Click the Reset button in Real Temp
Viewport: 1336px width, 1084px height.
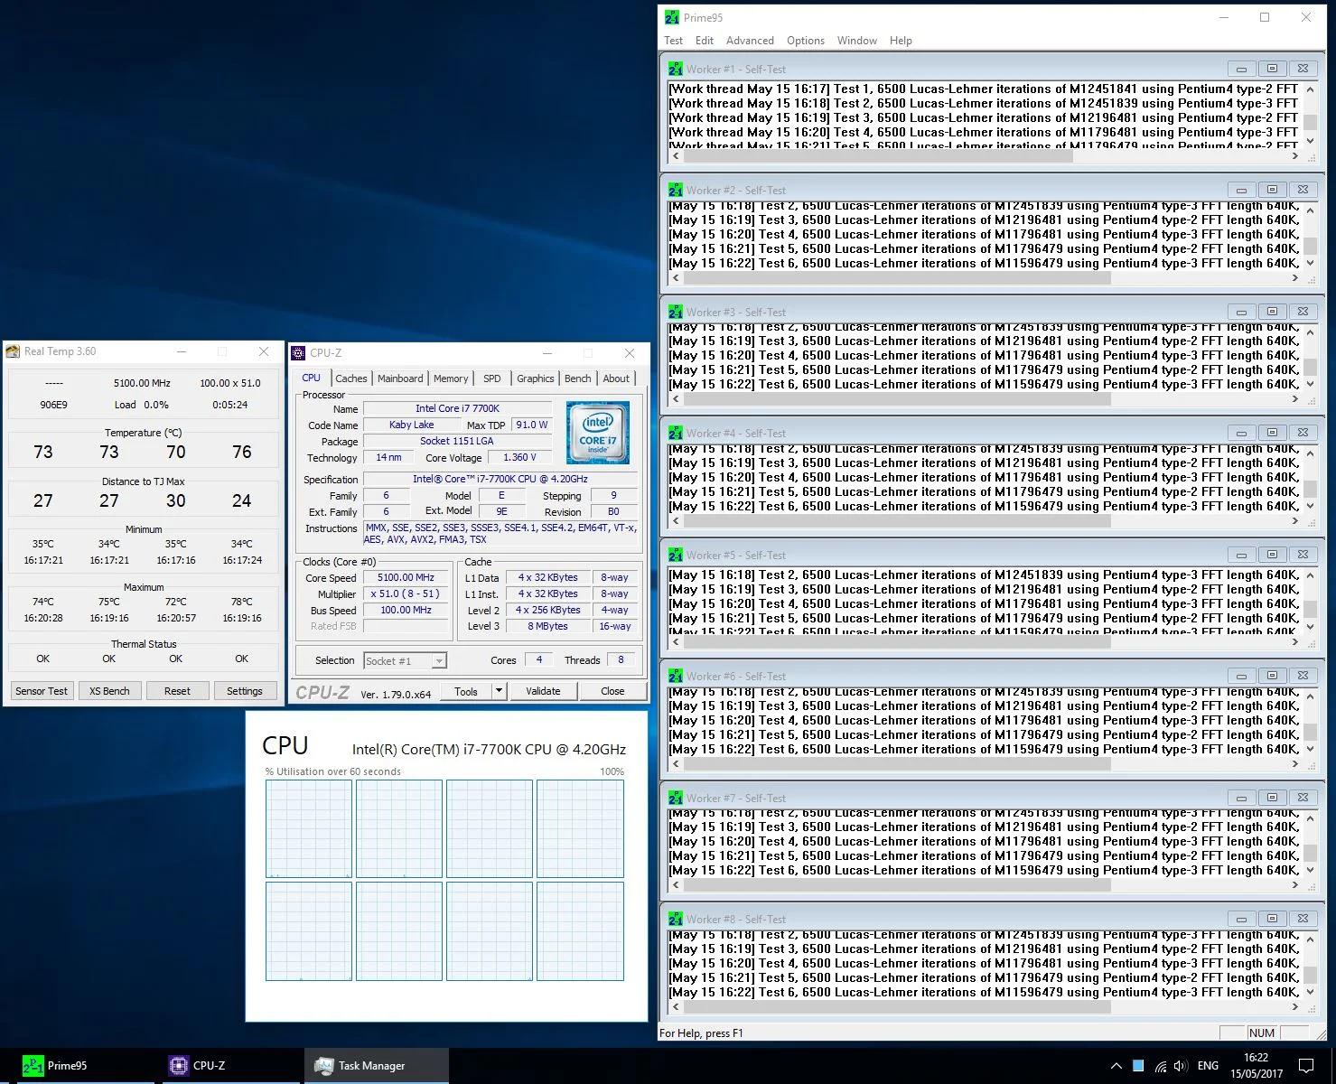[177, 691]
